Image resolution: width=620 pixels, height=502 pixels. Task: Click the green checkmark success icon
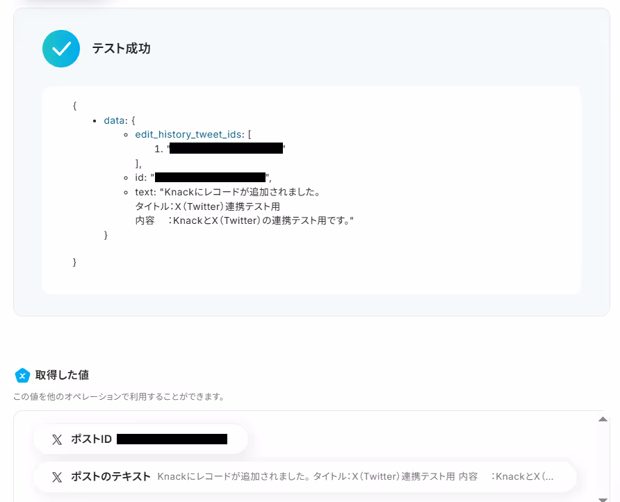pos(61,49)
